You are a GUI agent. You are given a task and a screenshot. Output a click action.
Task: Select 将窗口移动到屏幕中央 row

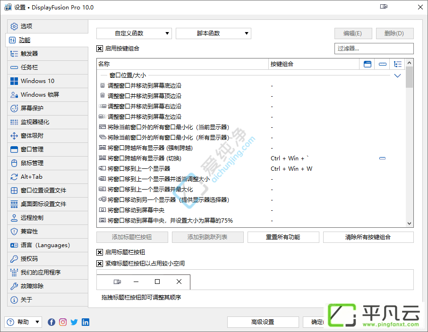pos(251,210)
